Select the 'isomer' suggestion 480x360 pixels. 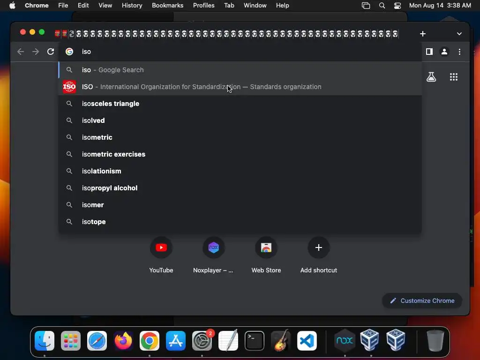coord(240,205)
